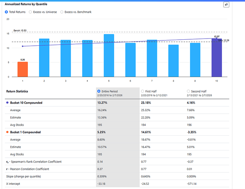
Task: Select the Total Returns radio button
Action: [6, 12]
